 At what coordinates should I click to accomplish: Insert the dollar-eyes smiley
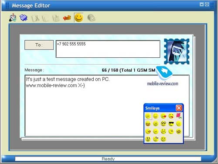point(148,139)
